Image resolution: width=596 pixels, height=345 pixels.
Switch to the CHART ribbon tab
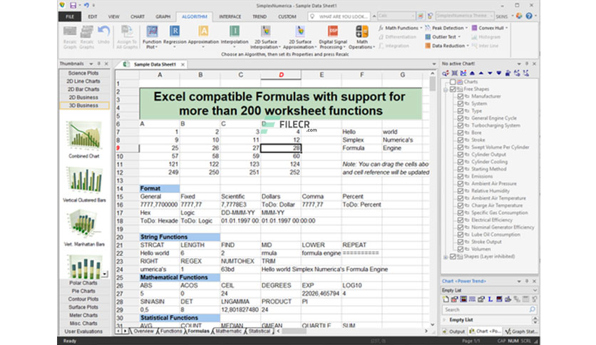point(137,16)
